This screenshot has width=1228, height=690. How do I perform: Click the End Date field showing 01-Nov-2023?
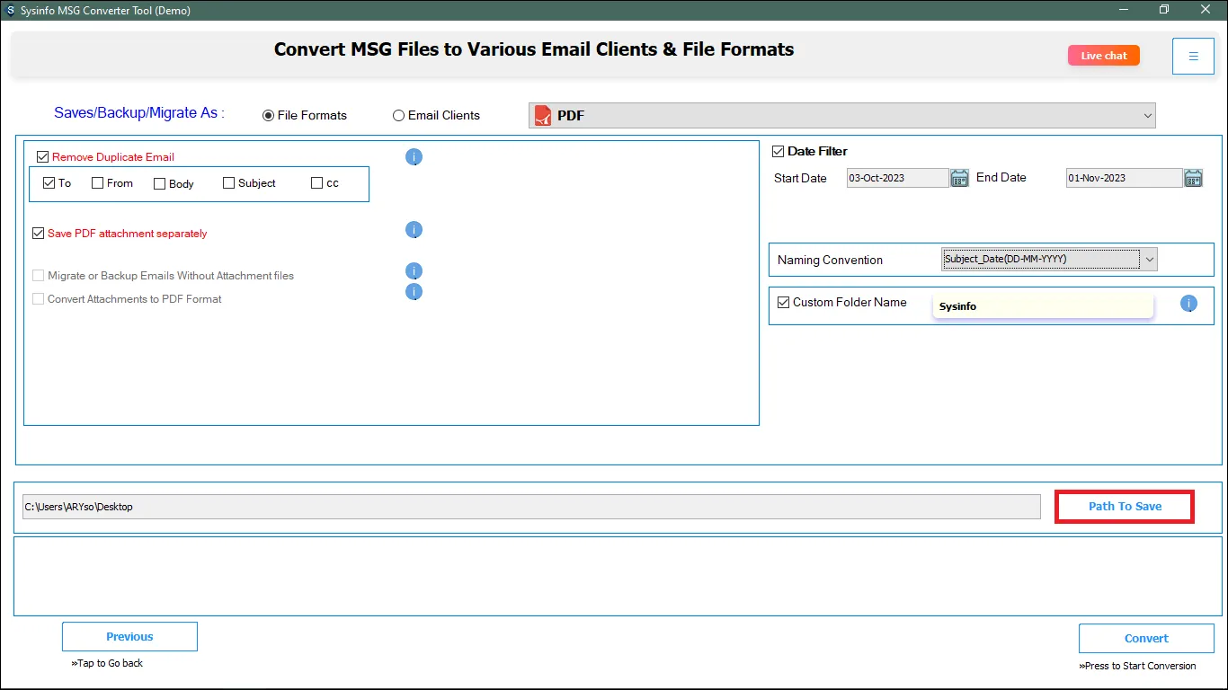coord(1124,178)
